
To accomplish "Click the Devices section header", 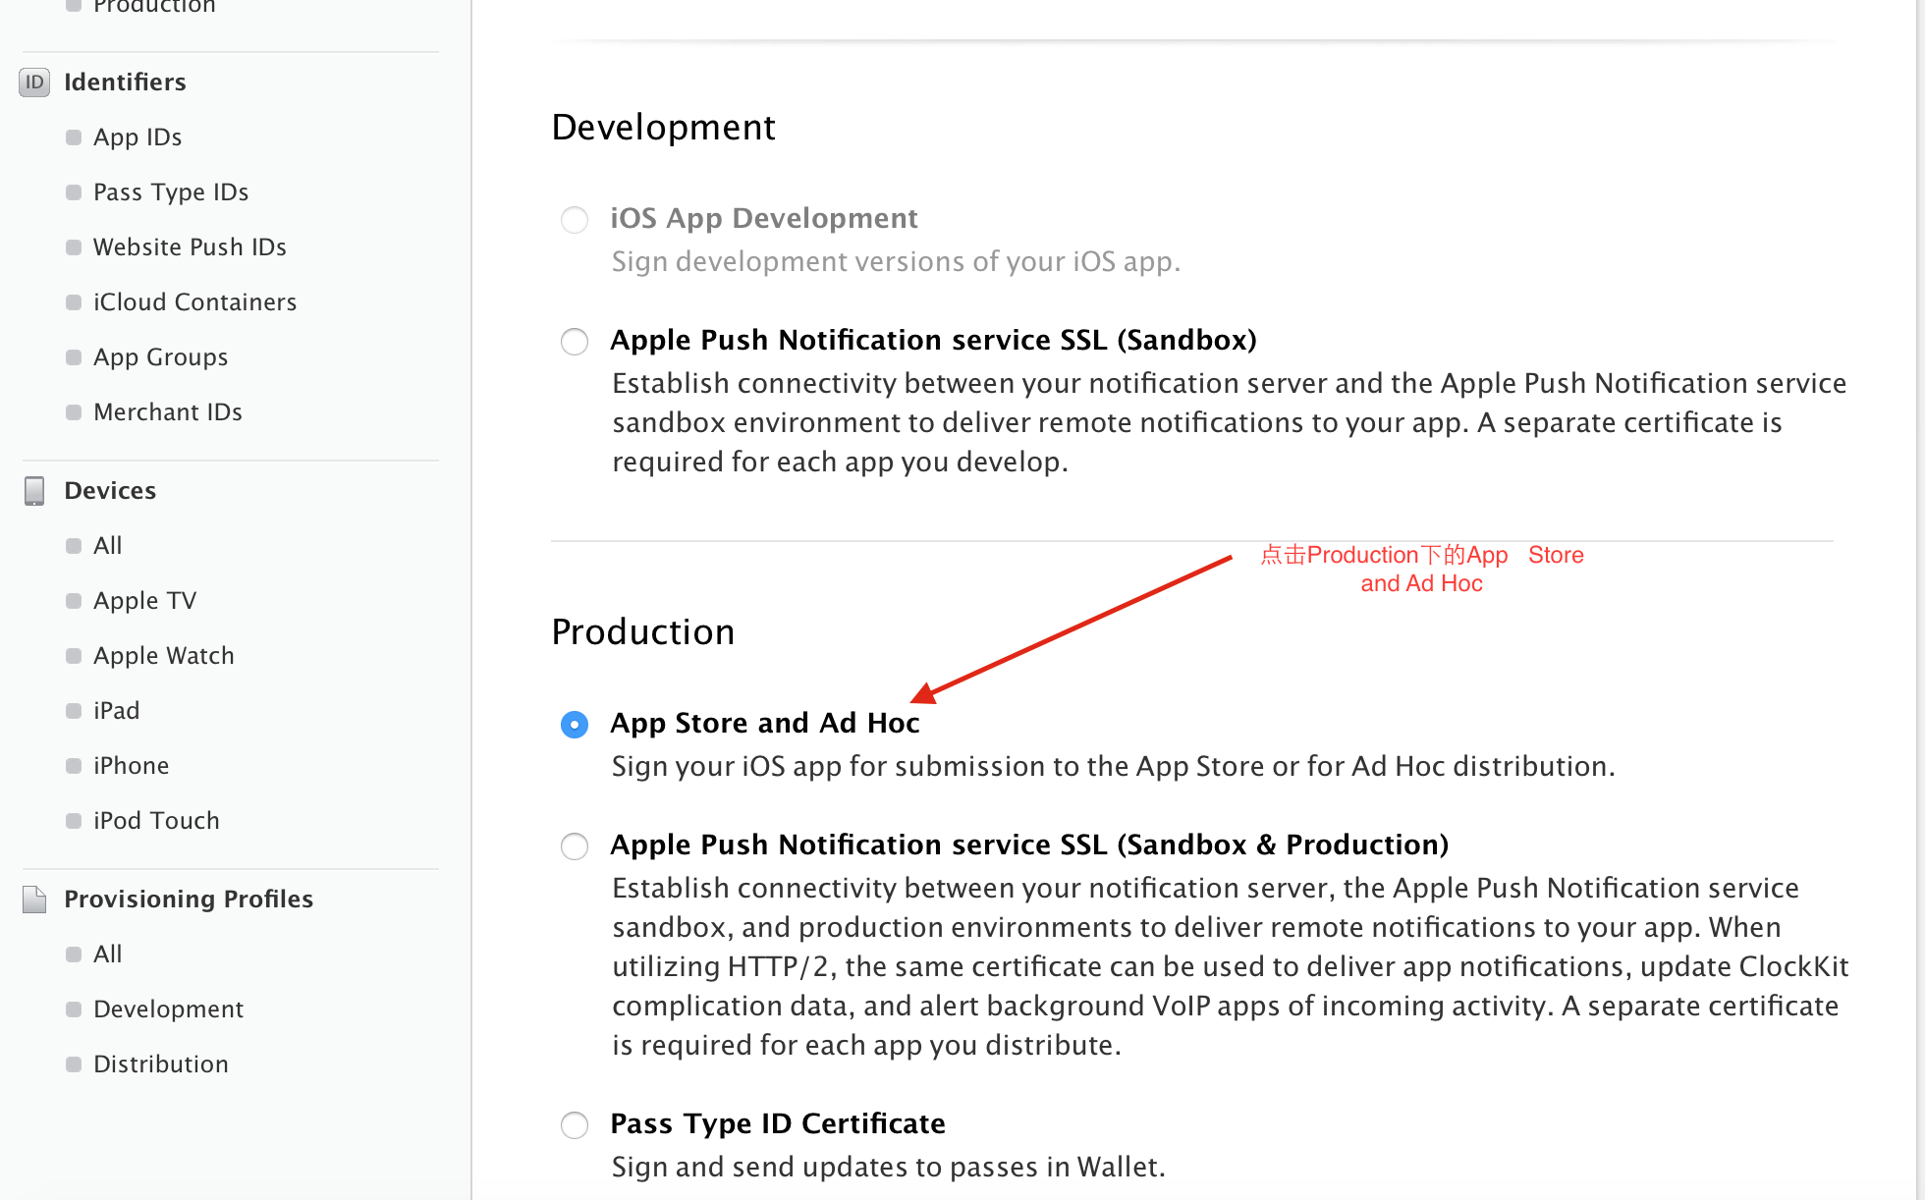I will [110, 491].
